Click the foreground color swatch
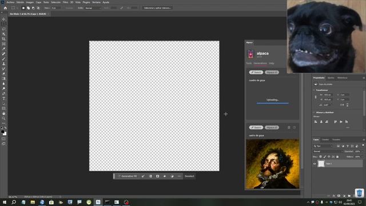 tap(2, 132)
